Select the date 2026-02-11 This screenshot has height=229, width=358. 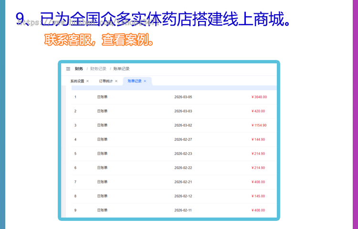[x=183, y=210]
